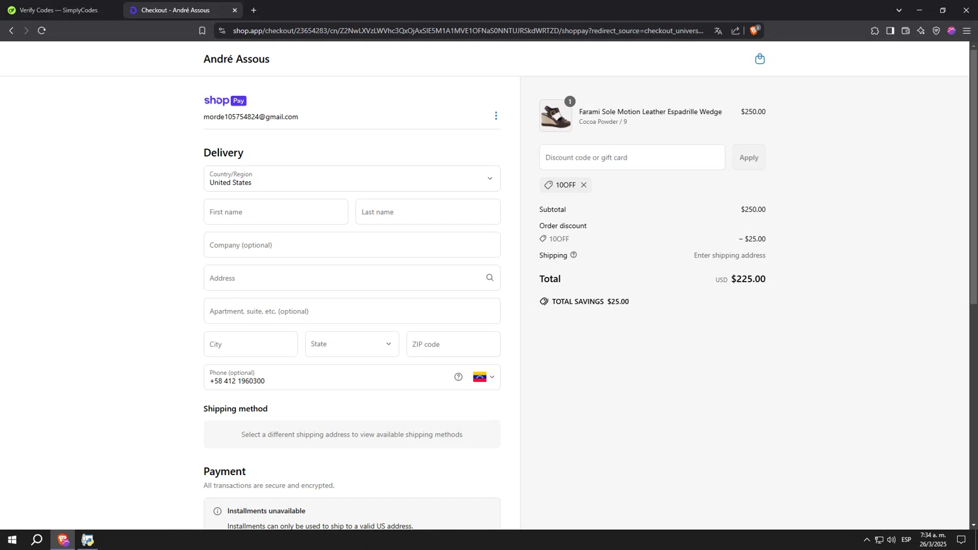Click the network status tray icon
The height and width of the screenshot is (550, 978).
(879, 540)
